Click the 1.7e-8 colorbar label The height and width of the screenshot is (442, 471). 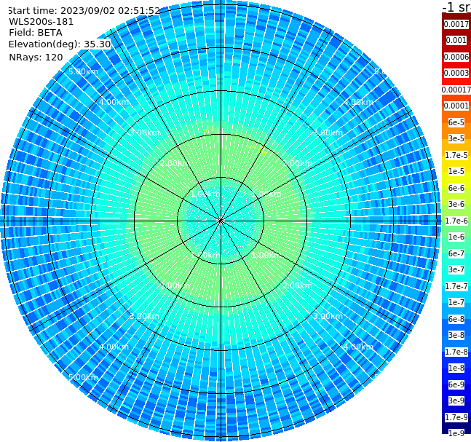pyautogui.click(x=456, y=352)
